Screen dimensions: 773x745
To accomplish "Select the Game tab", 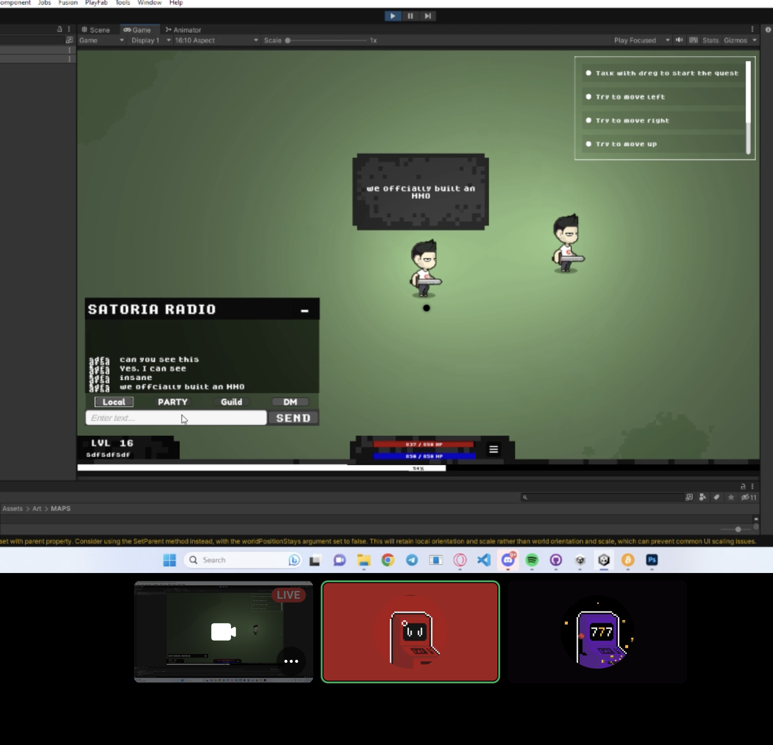I will tap(137, 30).
